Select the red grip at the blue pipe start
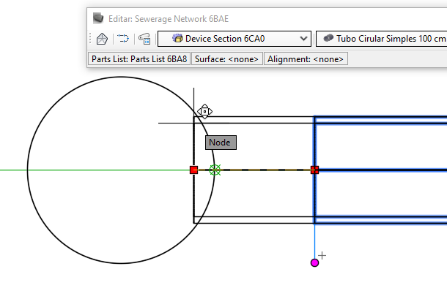Screen dimensions: 447x288 [x=314, y=170]
